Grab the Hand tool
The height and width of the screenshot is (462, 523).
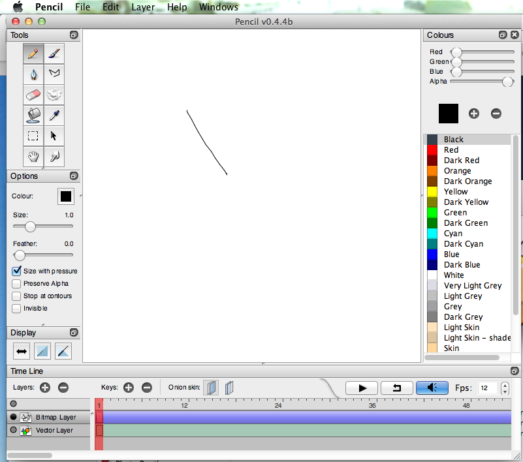coord(33,157)
